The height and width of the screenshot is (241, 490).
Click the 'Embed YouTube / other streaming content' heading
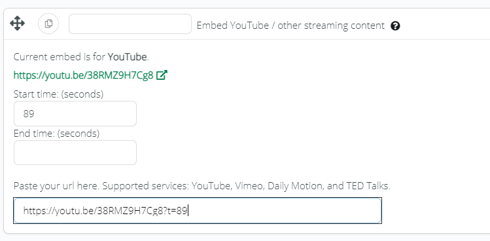[x=290, y=26]
